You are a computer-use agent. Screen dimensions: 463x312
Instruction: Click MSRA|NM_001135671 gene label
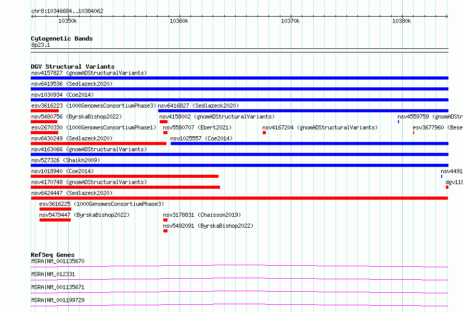[x=58, y=287]
